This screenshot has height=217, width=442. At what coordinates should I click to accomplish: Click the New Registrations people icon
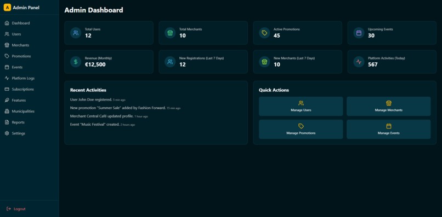(x=170, y=62)
